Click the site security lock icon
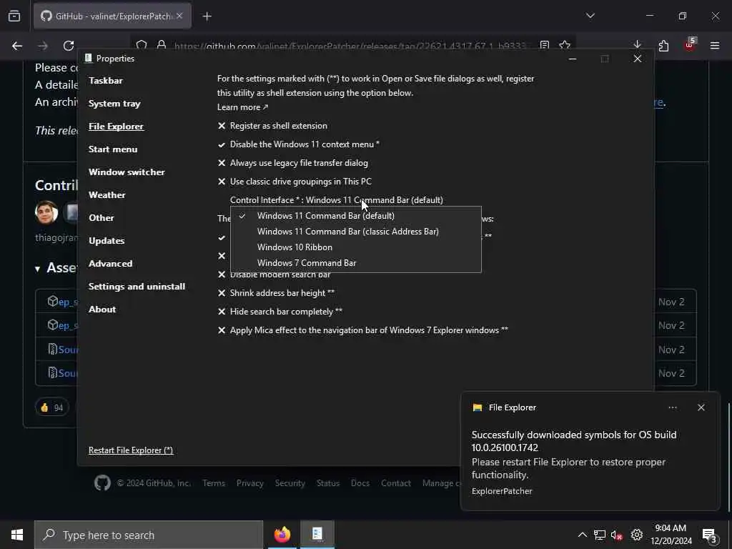This screenshot has width=732, height=549. (162, 45)
